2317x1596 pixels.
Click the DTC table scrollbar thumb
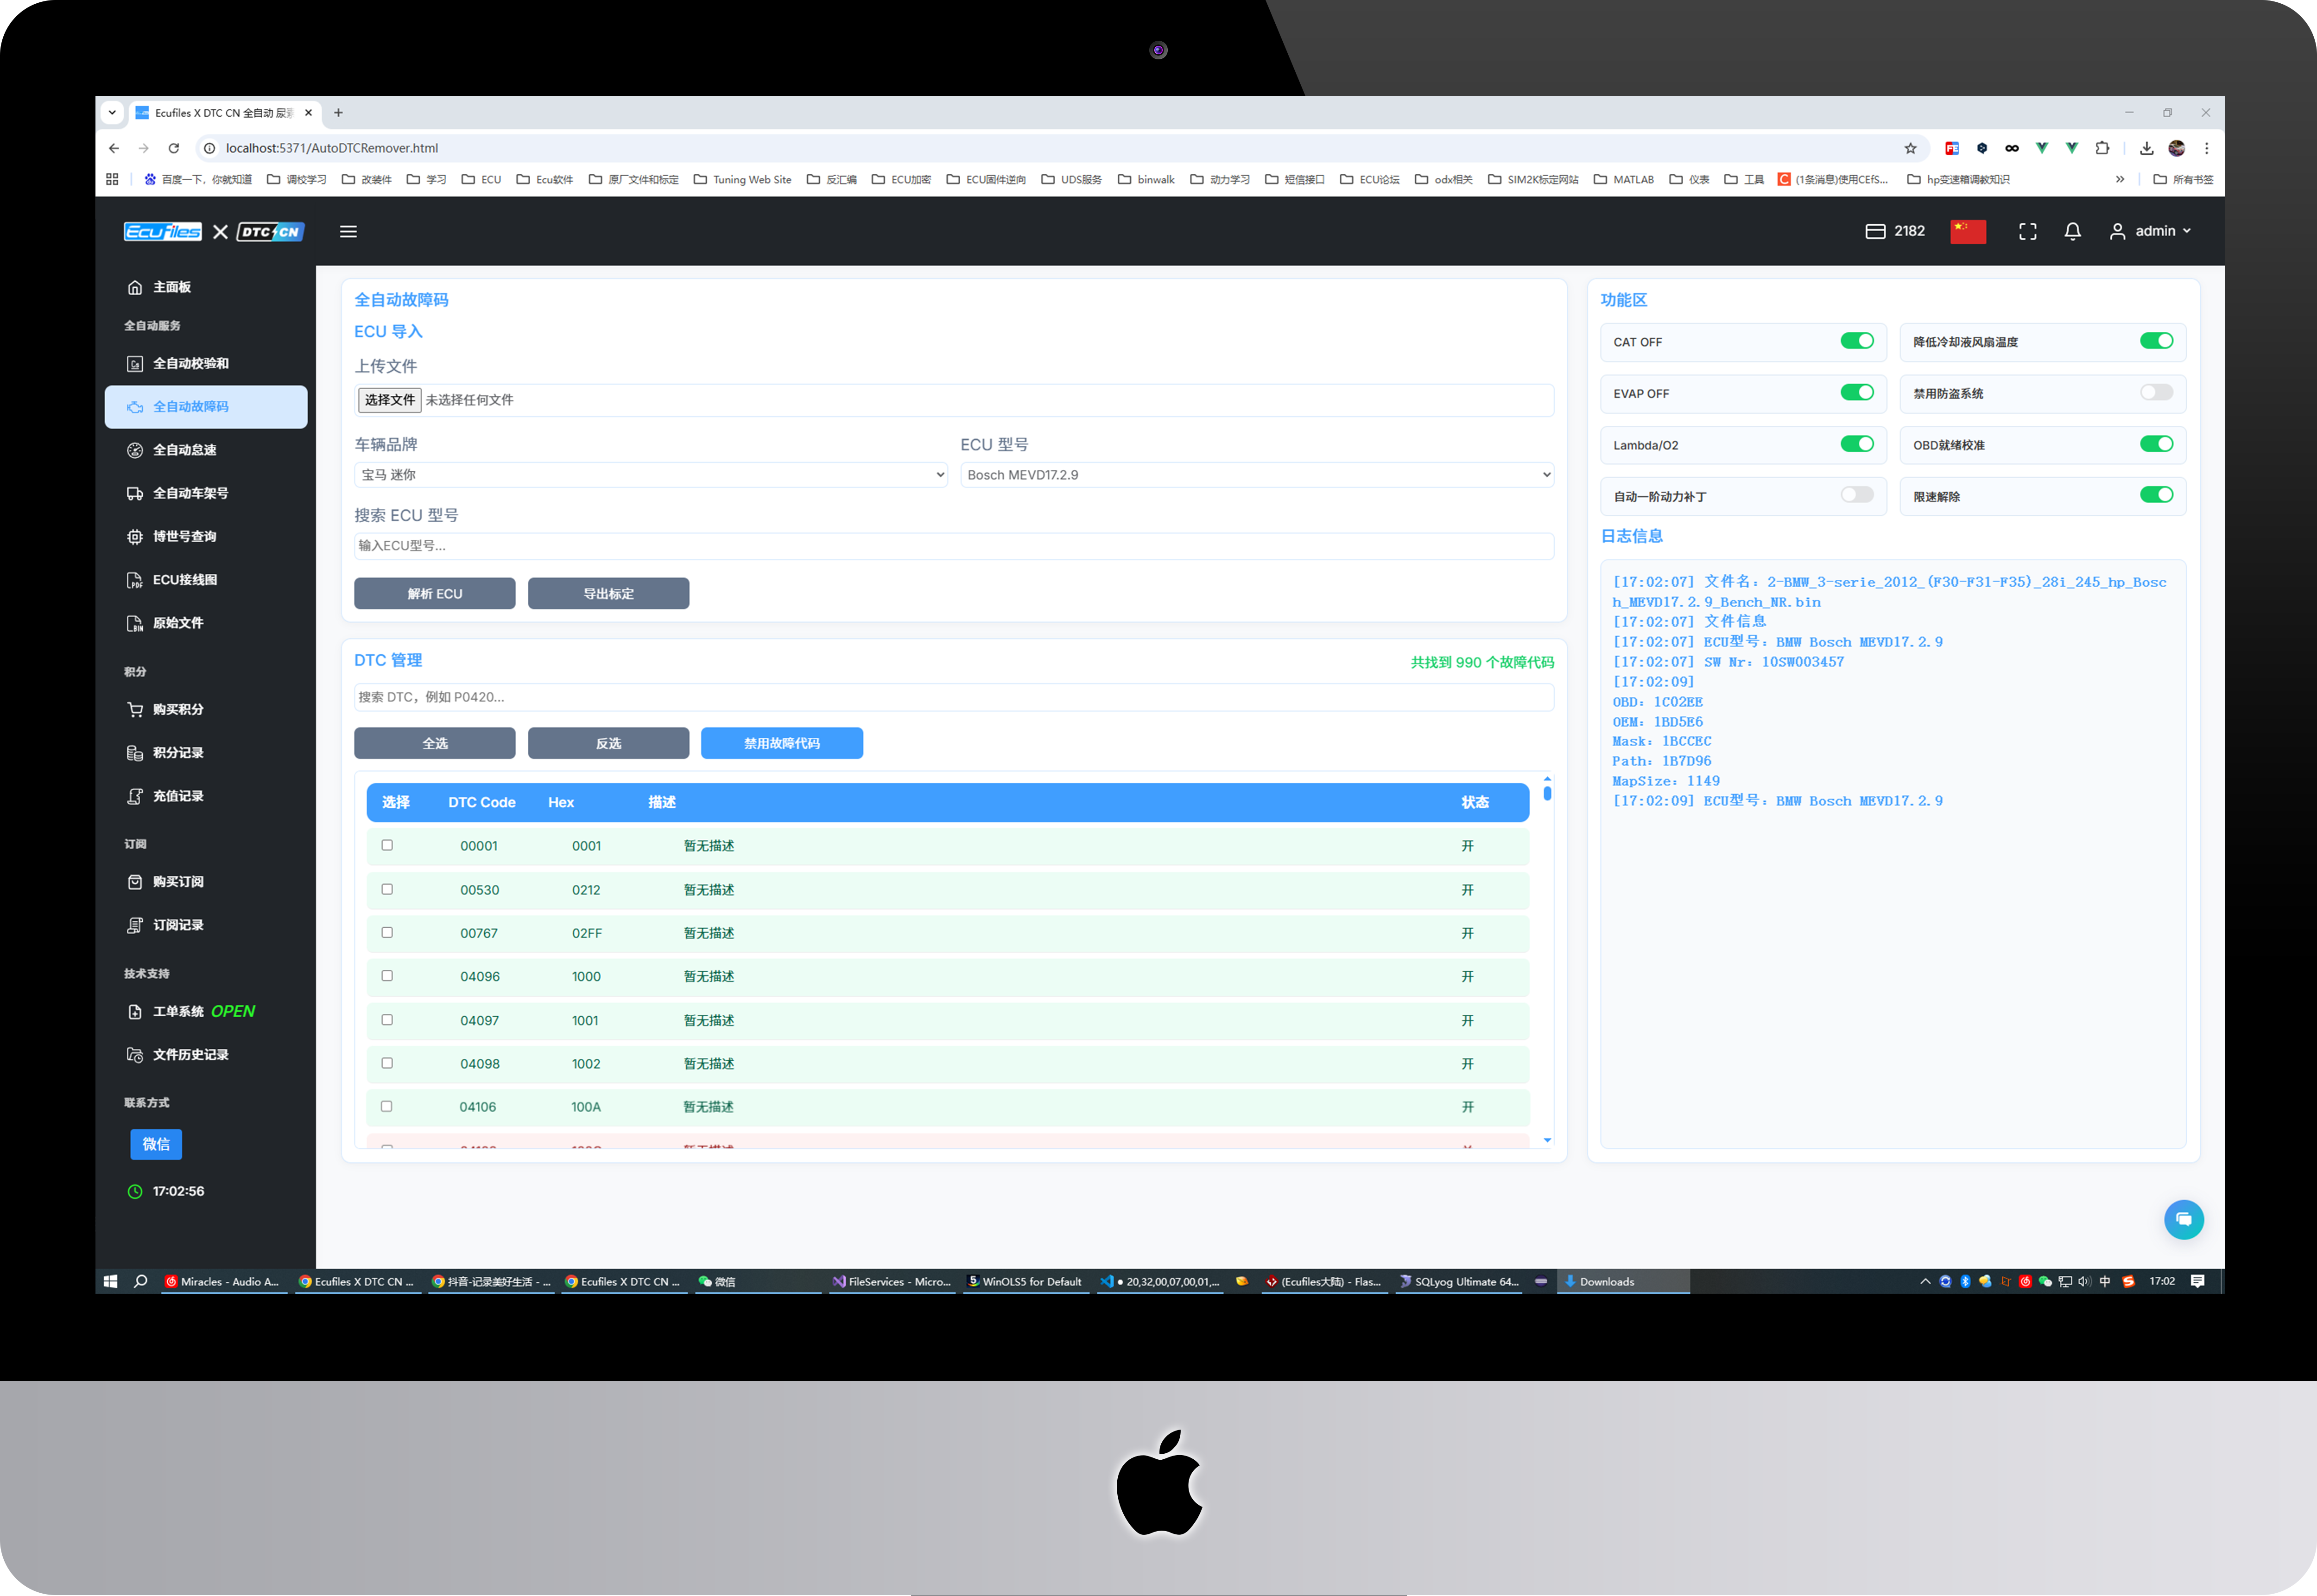(1547, 793)
